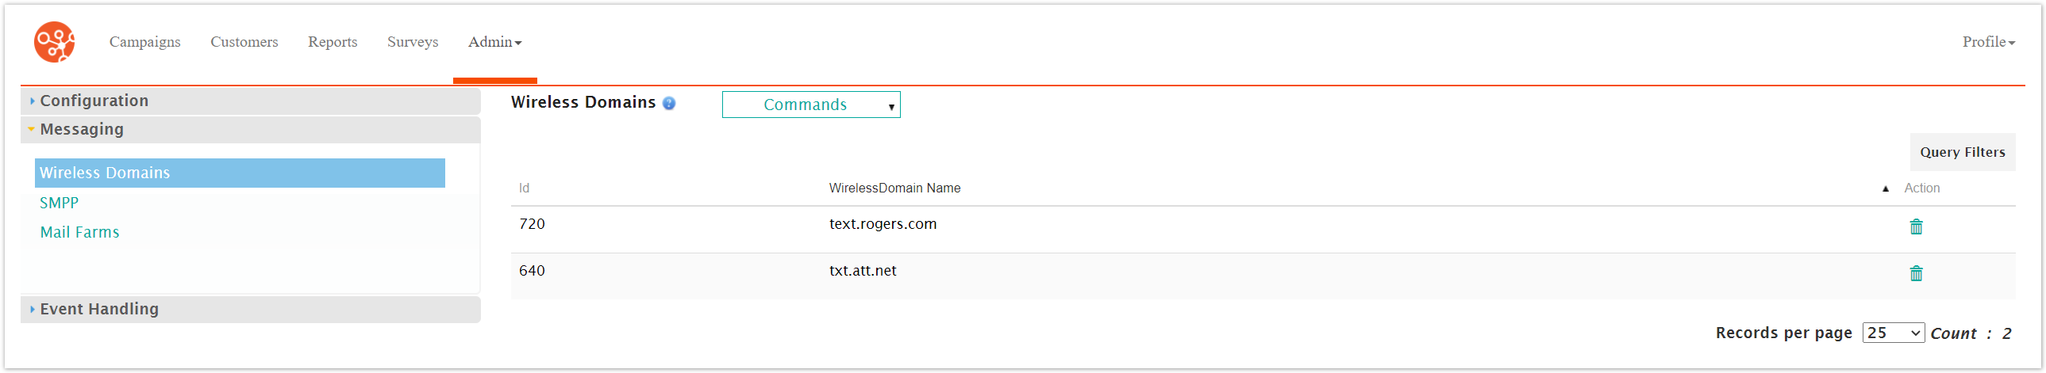Image resolution: width=2046 pixels, height=373 pixels.
Task: Open the Surveys menu item
Action: pos(412,42)
